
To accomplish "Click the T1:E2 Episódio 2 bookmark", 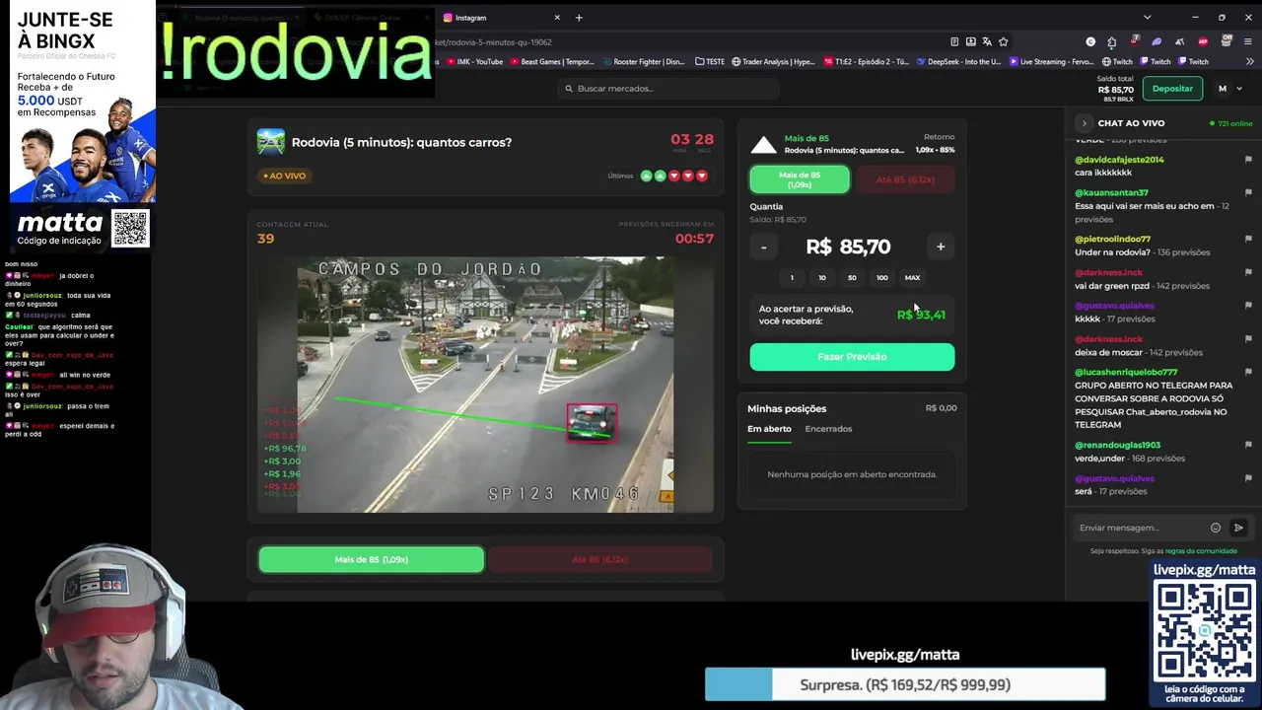I will tap(867, 62).
